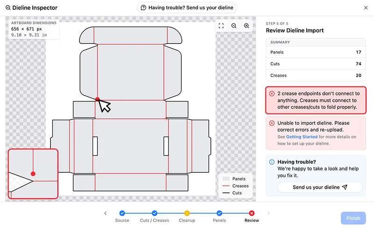
Task: Click the Panels summary row
Action: coord(316,52)
